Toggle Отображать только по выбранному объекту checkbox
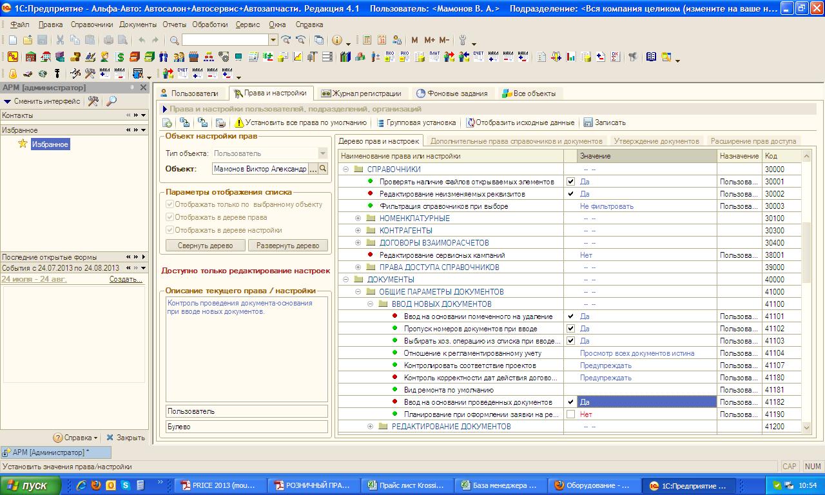825x495 pixels. [x=170, y=204]
